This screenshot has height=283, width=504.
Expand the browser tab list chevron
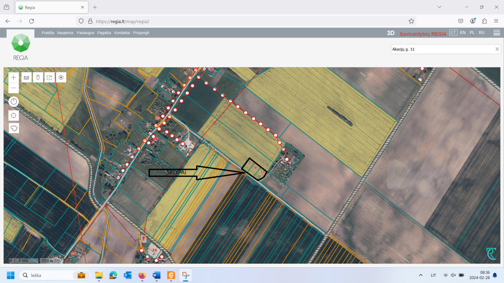pyautogui.click(x=439, y=7)
